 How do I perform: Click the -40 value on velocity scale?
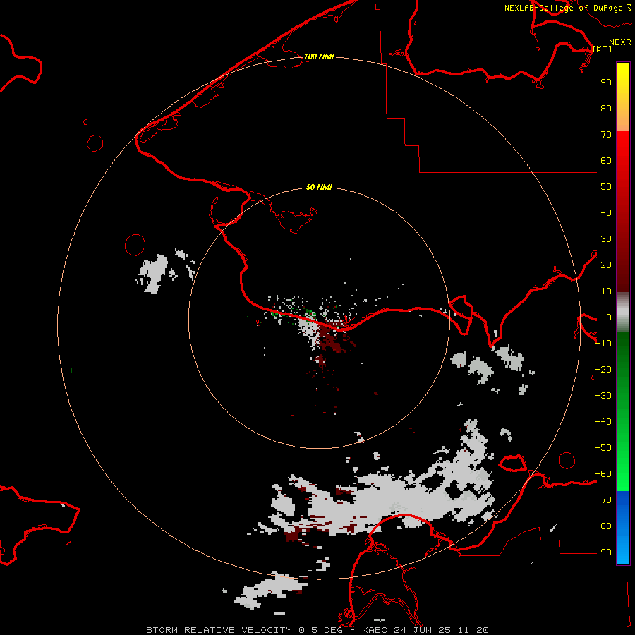[603, 422]
